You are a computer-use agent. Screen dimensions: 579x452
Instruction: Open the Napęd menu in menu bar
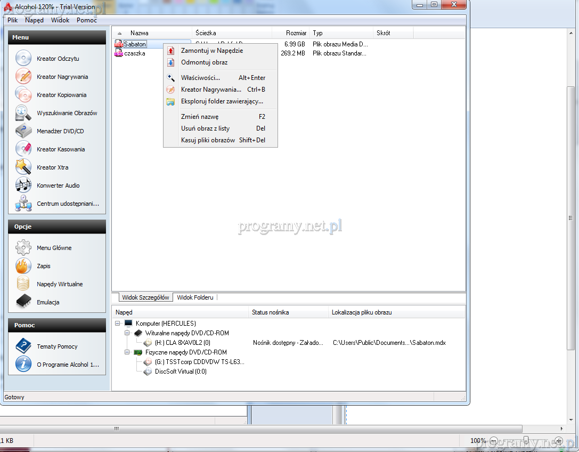pyautogui.click(x=35, y=20)
